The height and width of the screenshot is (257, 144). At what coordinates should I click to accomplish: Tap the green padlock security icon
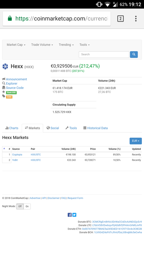[x=10, y=18]
